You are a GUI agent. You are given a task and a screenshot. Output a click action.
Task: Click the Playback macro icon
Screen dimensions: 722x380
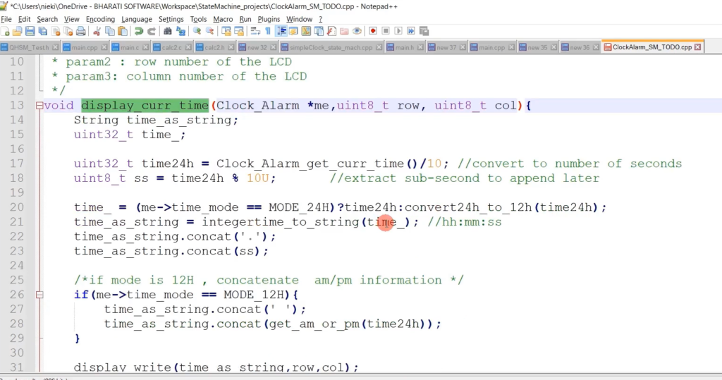click(x=398, y=31)
